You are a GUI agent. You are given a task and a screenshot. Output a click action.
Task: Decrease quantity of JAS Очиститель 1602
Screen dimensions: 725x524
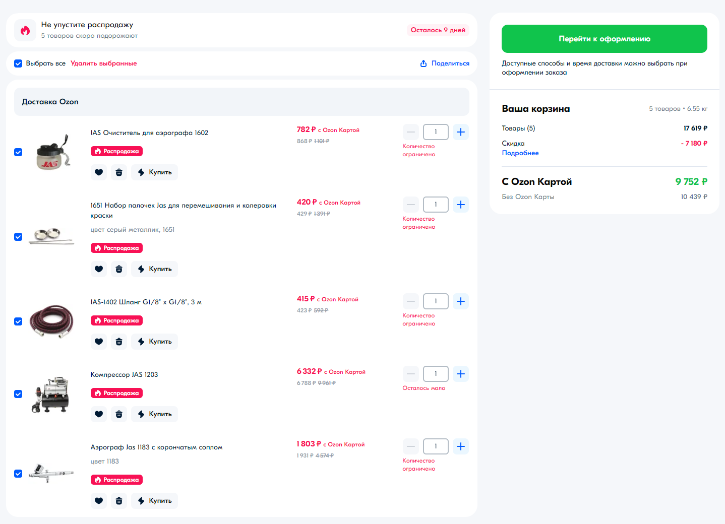tap(411, 132)
